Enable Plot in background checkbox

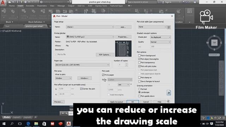click(x=139, y=55)
